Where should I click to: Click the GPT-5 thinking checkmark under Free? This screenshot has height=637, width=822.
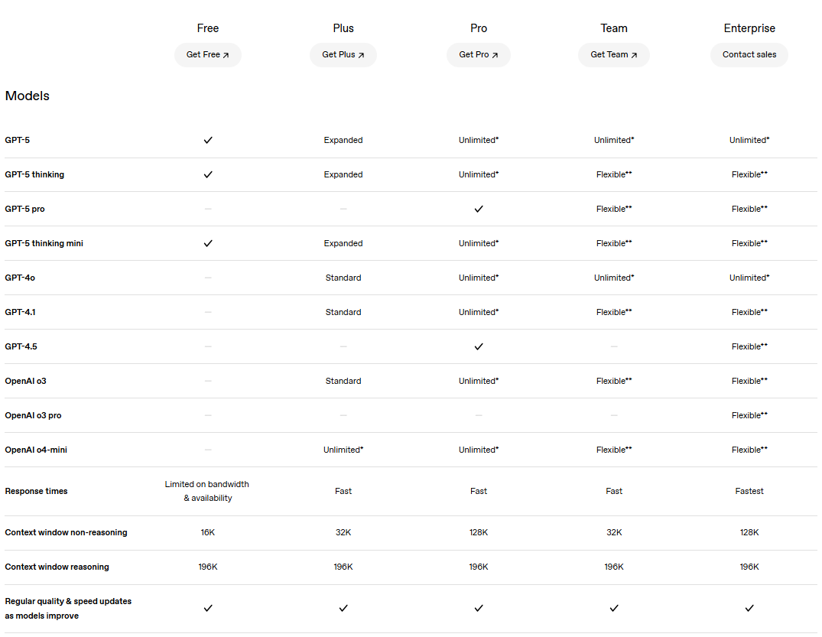[x=208, y=175]
